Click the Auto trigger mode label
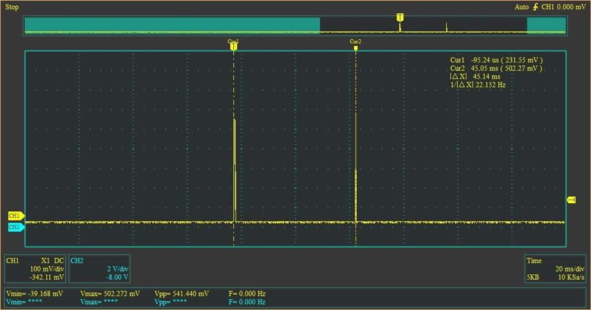Viewport: 591px width, 310px height. pyautogui.click(x=522, y=7)
